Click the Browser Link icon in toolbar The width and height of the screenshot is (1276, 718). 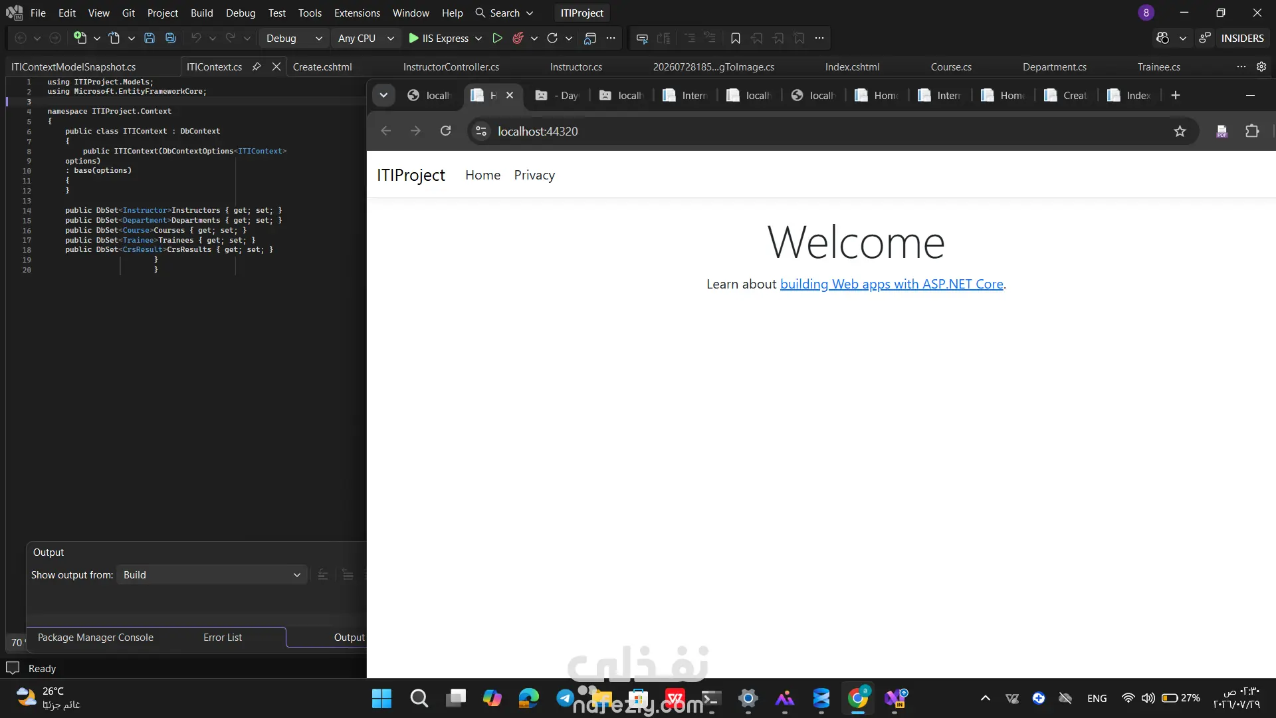(590, 38)
